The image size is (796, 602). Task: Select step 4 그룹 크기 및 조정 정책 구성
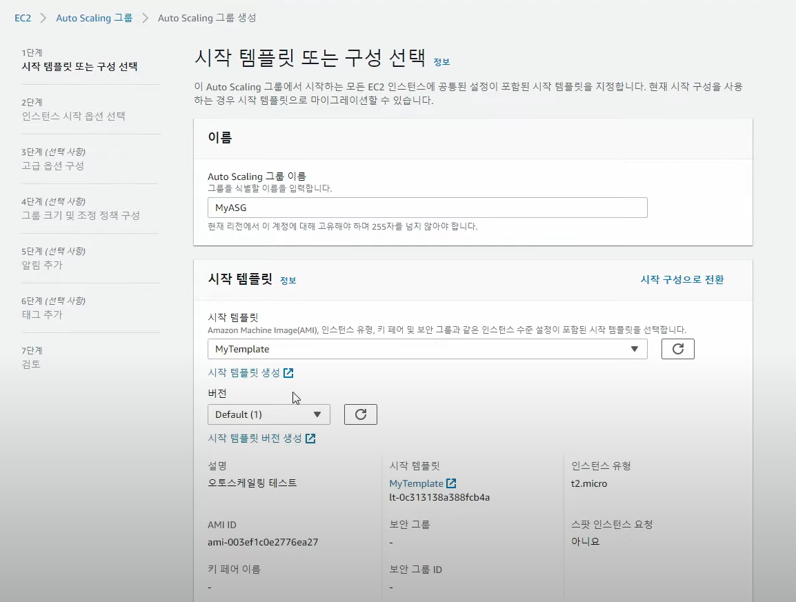[81, 215]
